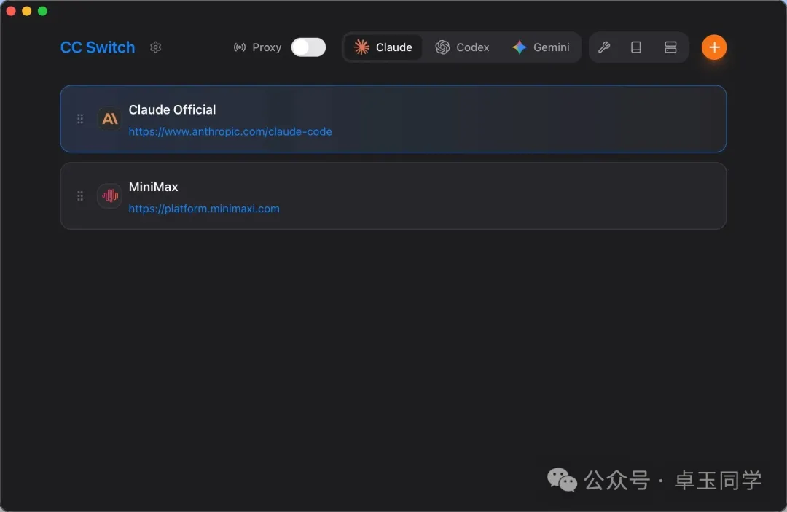
Task: Select the Claude Official provider name
Action: click(x=172, y=109)
